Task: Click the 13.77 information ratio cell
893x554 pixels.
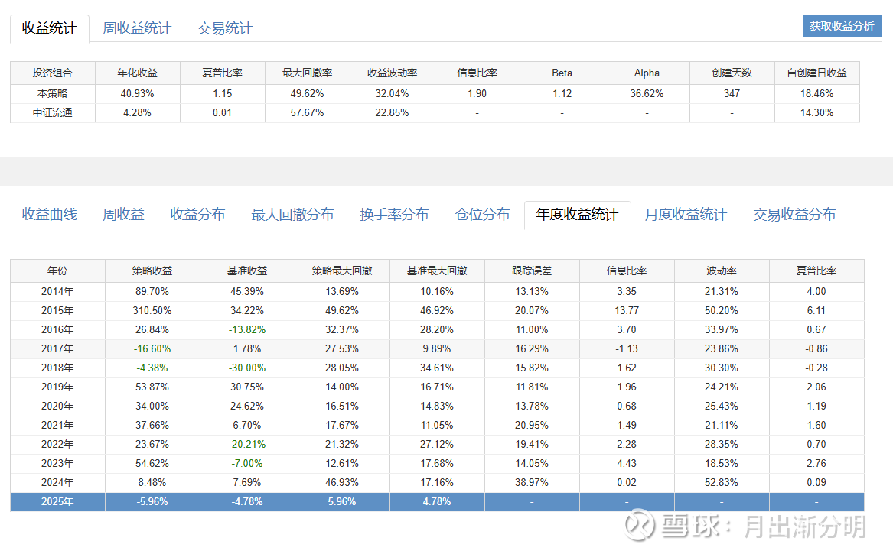Action: point(627,310)
